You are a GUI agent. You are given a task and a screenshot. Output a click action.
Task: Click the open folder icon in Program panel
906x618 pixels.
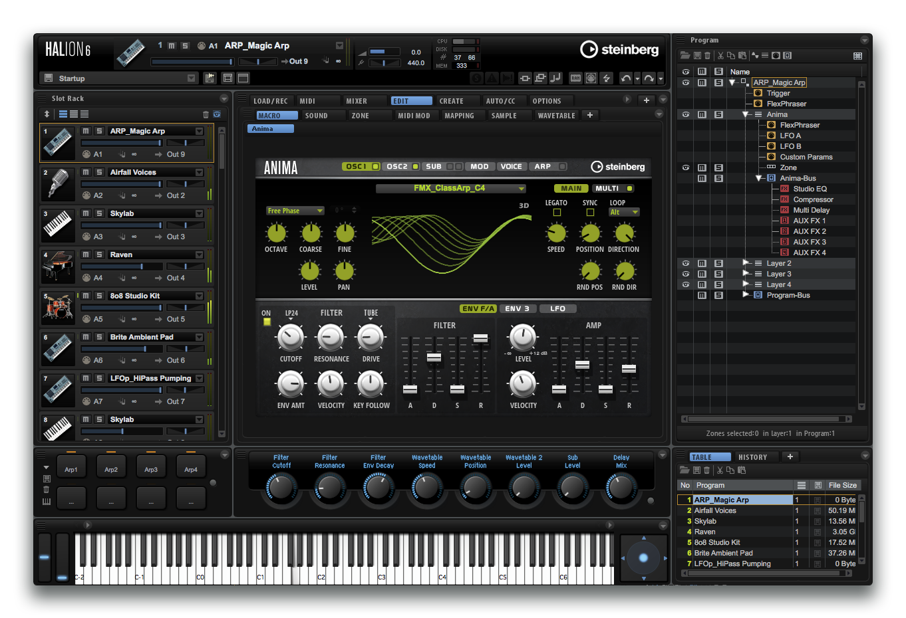(x=684, y=56)
